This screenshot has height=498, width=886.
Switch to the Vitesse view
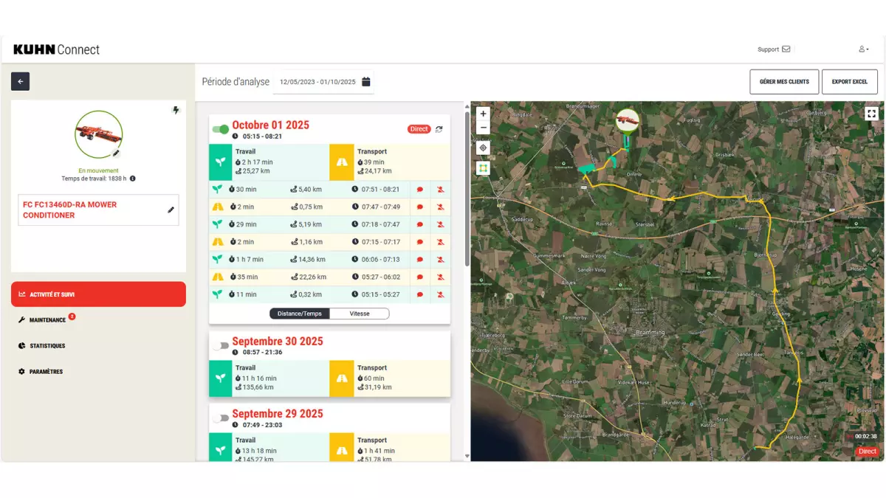tap(359, 314)
